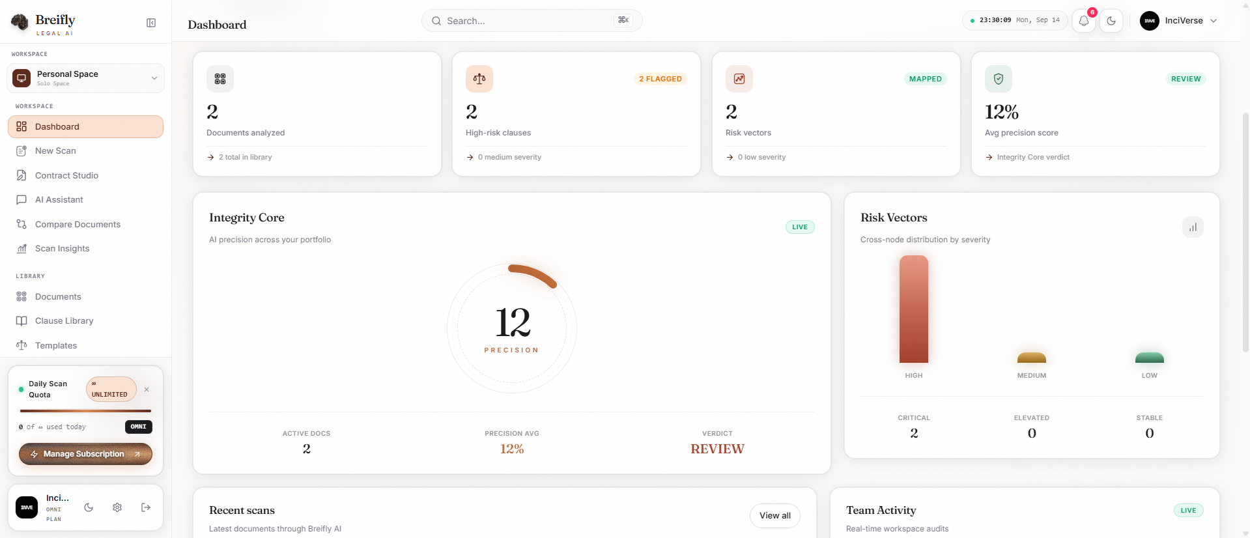The width and height of the screenshot is (1250, 538).
Task: Open the Dashboard menu item
Action: coord(85,127)
